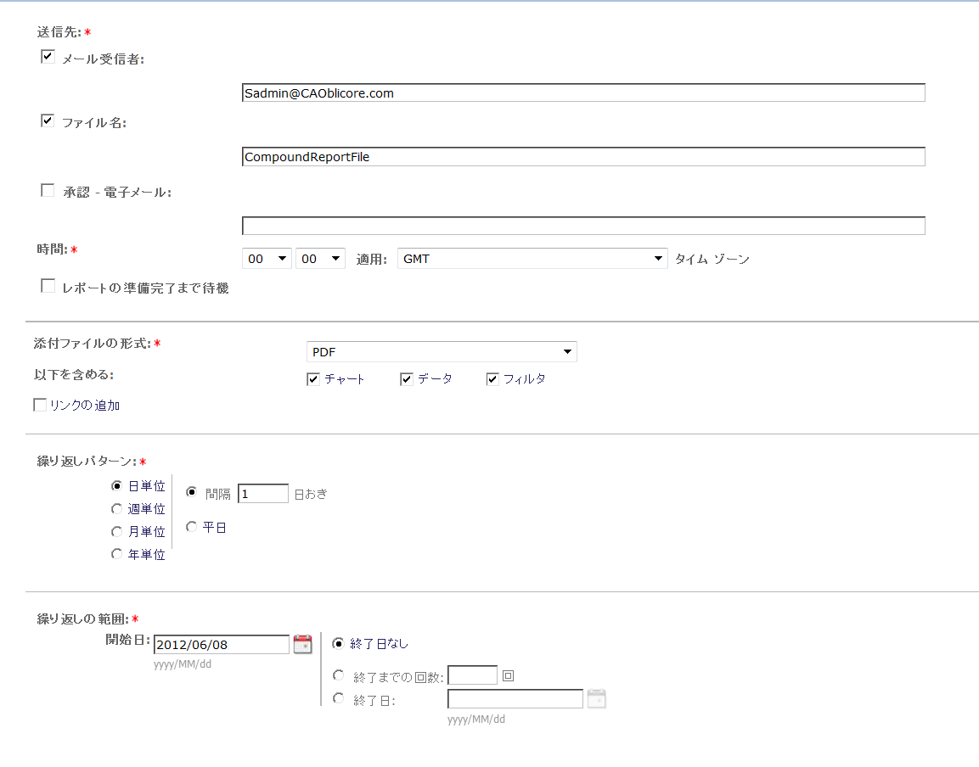Select the 終了までの回数 radio button
Viewport: 979px width, 767px height.
[339, 675]
